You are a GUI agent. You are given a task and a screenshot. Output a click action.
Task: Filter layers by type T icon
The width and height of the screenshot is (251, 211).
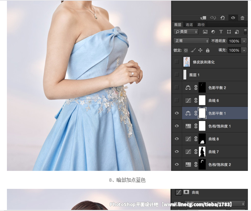point(221,32)
